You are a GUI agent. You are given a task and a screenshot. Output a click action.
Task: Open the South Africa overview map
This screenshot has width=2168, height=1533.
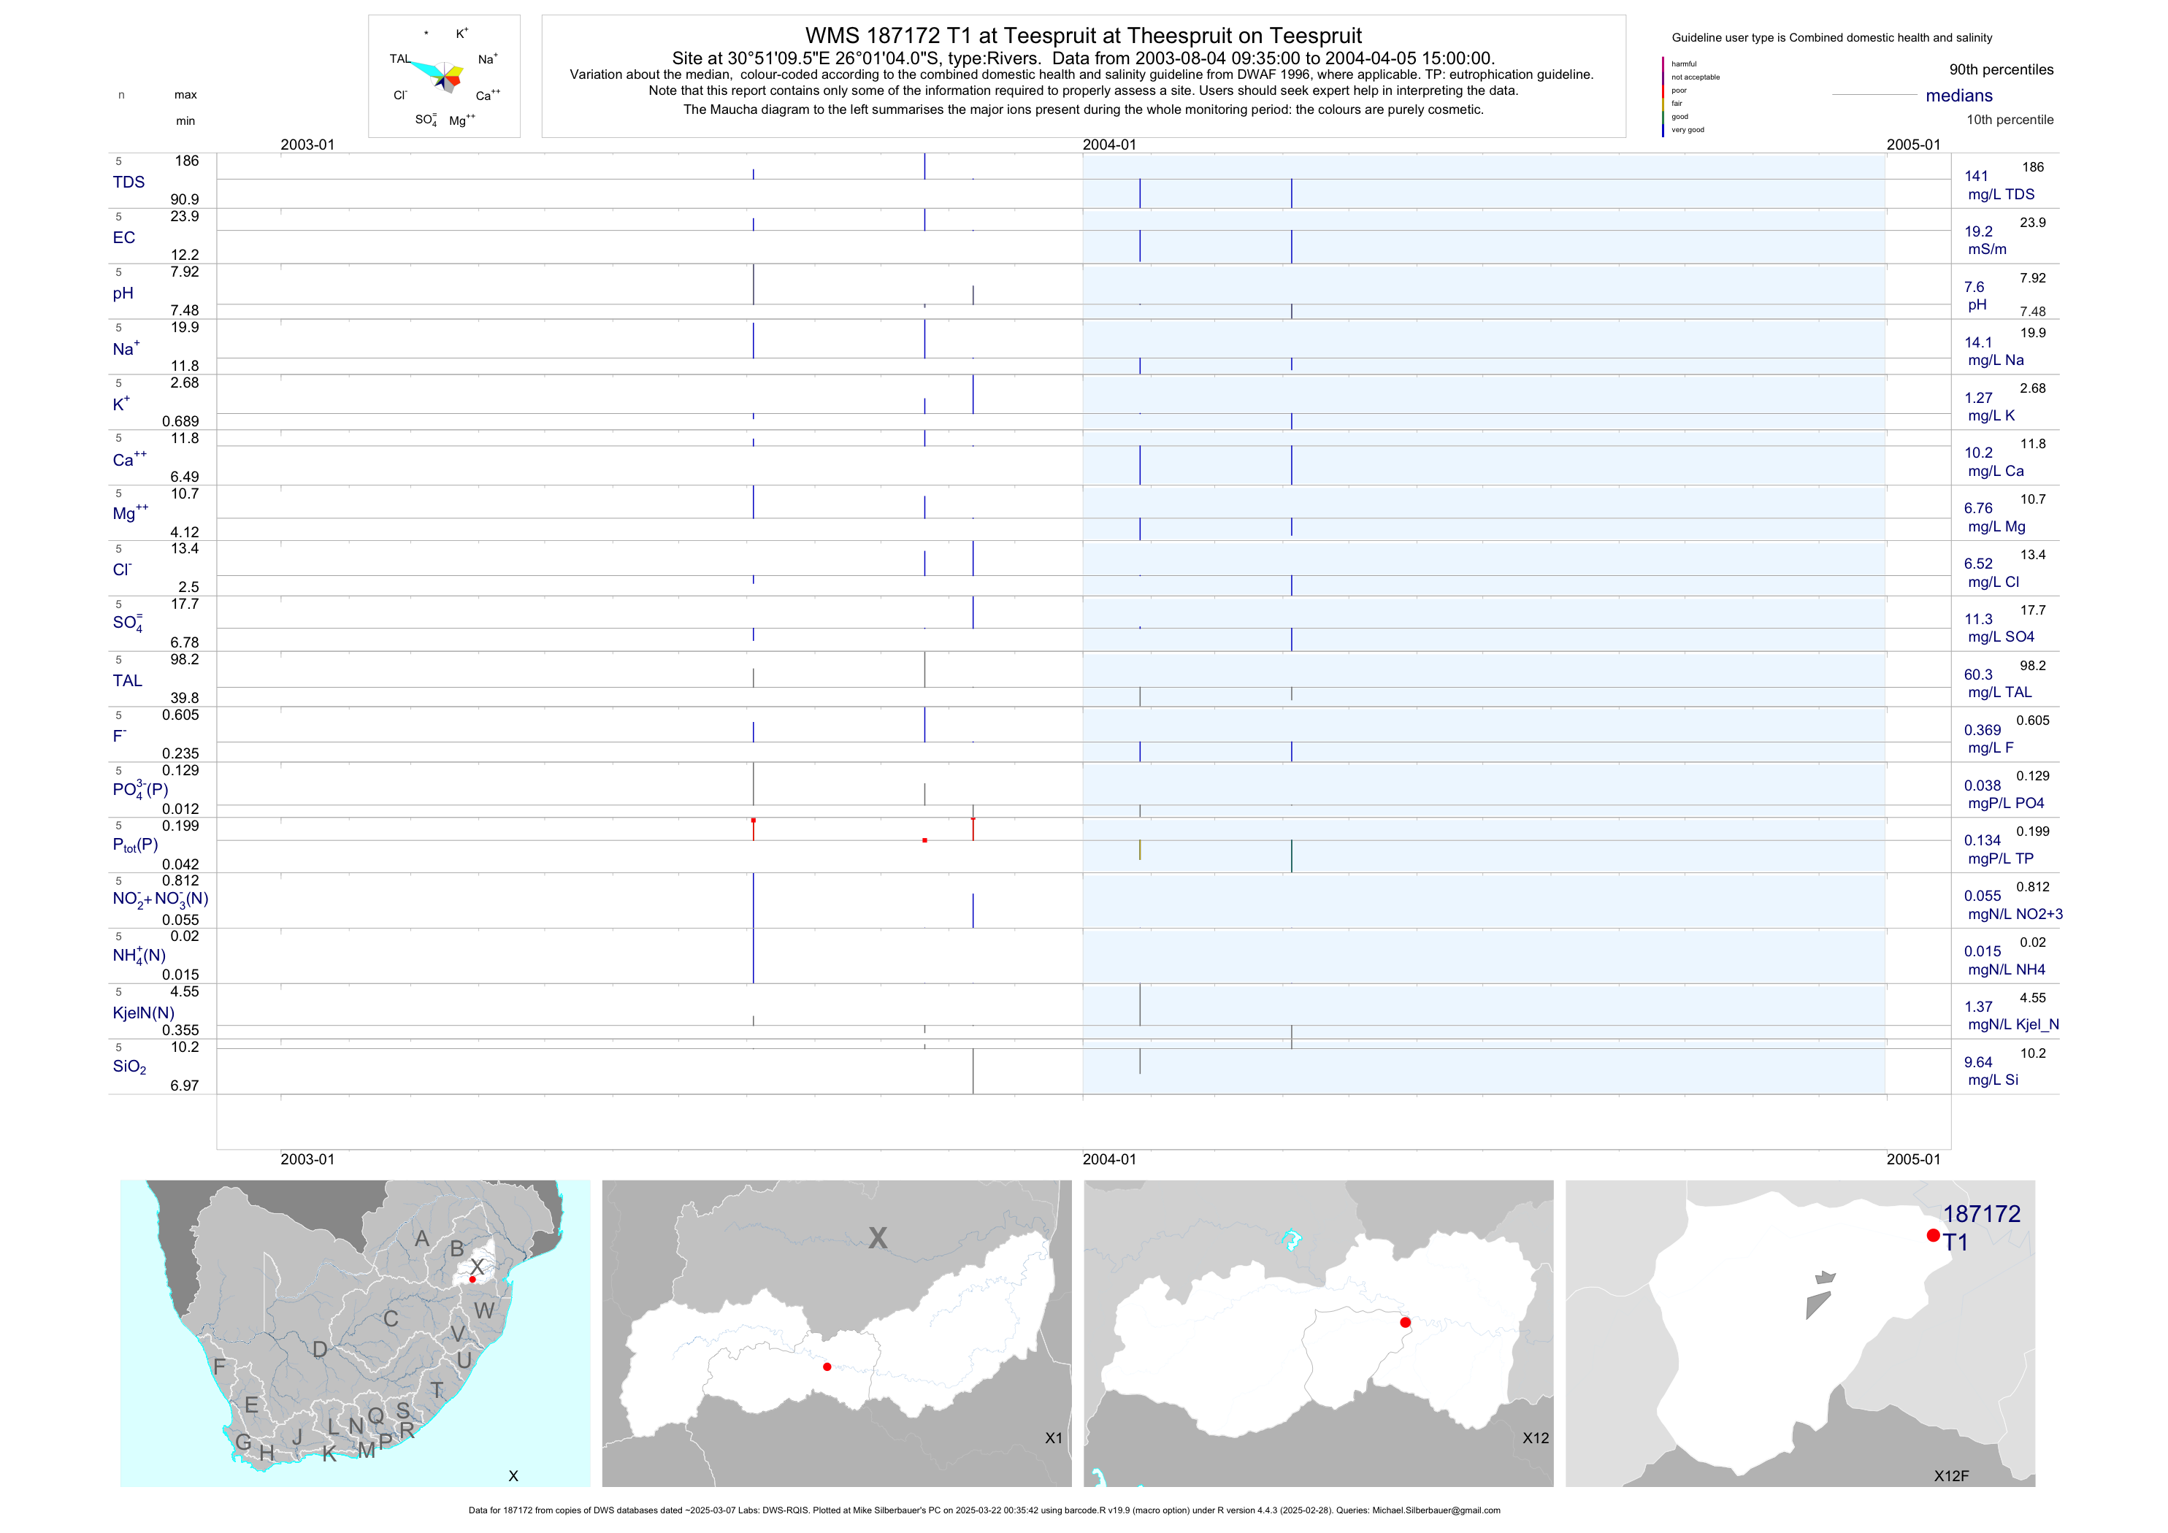click(355, 1333)
